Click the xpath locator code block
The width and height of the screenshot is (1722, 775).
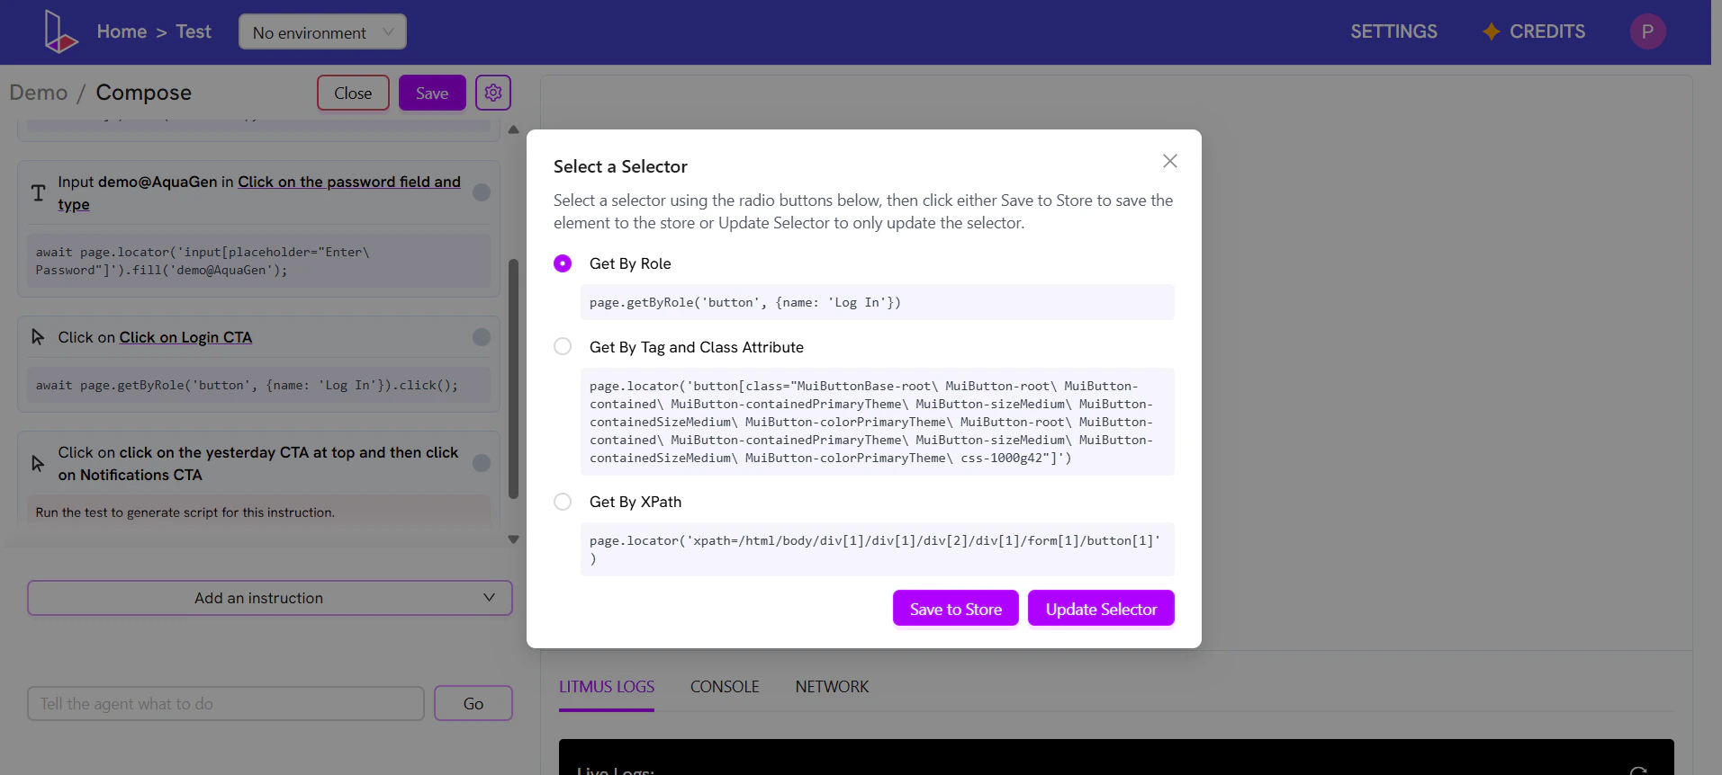pos(877,549)
